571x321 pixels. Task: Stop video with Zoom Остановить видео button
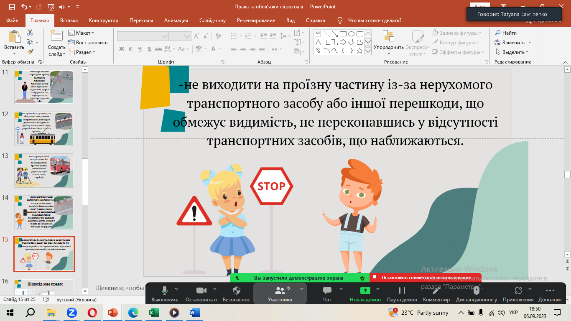click(x=201, y=294)
